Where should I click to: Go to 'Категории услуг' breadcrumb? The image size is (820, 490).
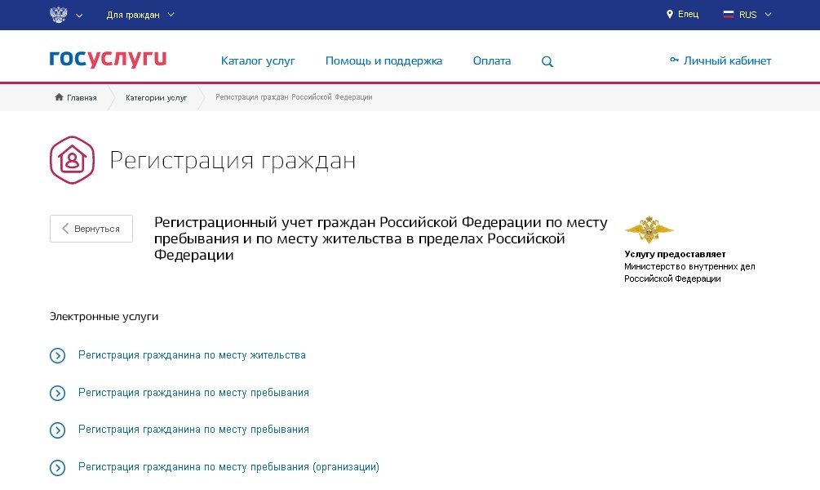point(157,97)
